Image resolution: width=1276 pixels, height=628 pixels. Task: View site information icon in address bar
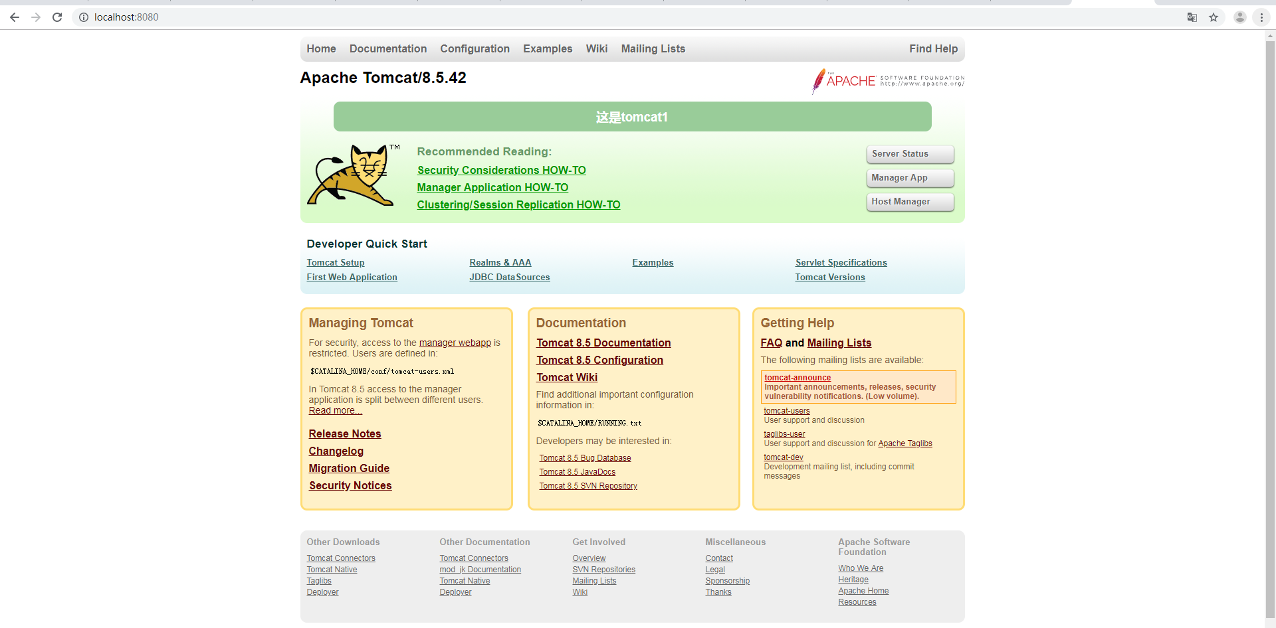(84, 17)
